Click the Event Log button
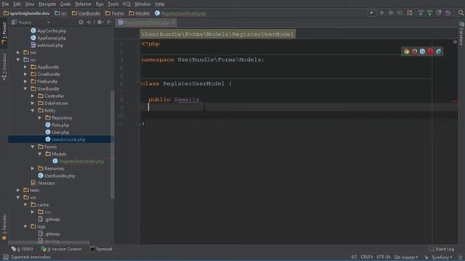The image size is (465, 261). 441,249
